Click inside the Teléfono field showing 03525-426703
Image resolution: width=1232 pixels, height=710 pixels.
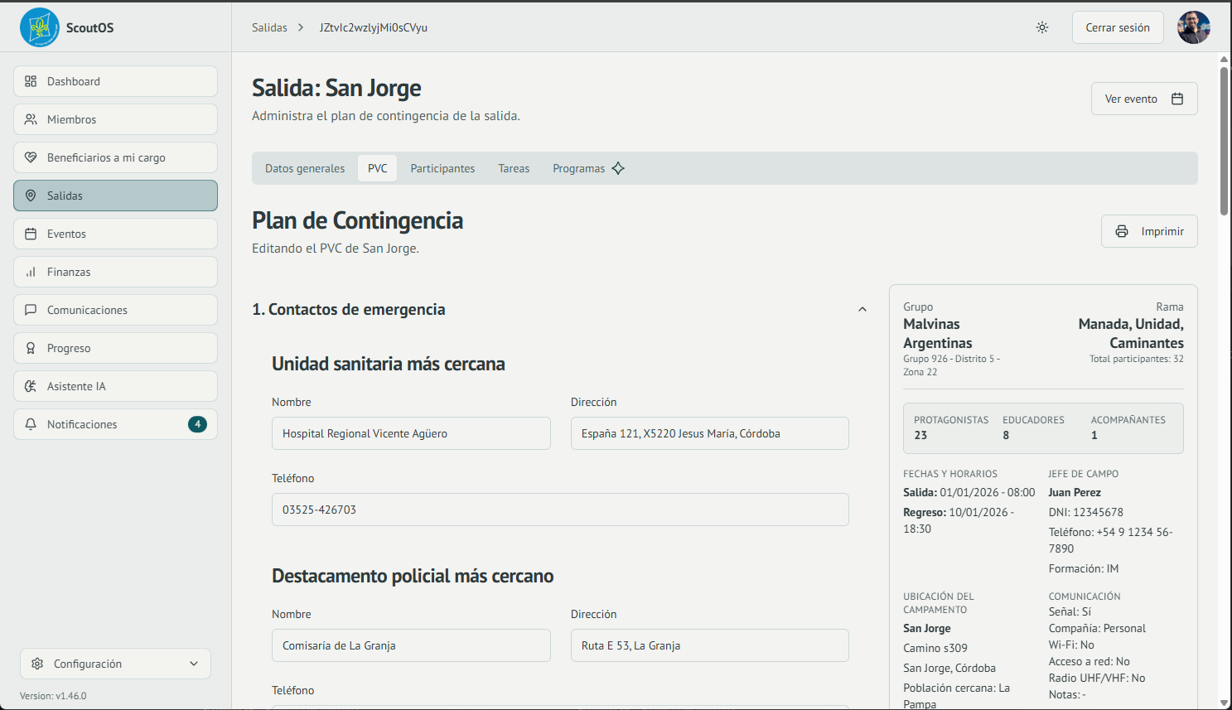[x=560, y=510]
